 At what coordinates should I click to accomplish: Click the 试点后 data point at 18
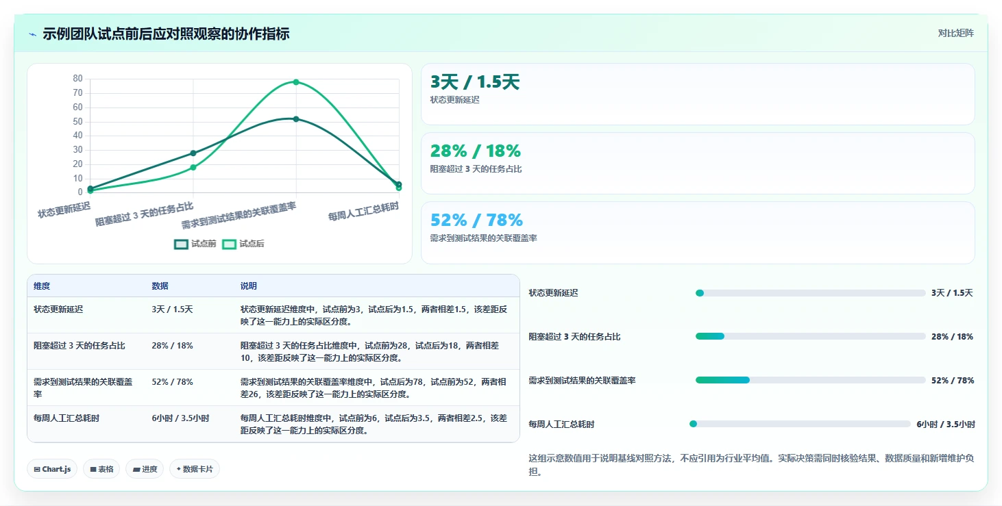click(193, 167)
